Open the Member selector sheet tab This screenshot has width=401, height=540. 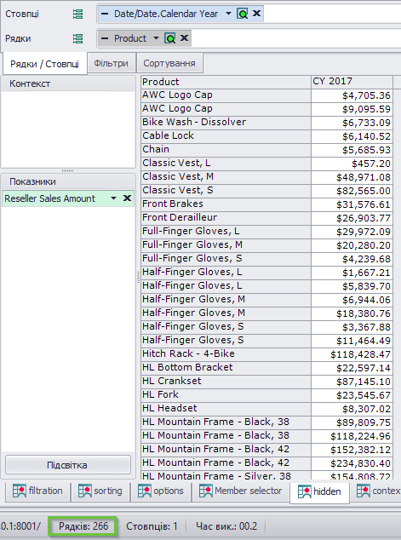tap(240, 491)
